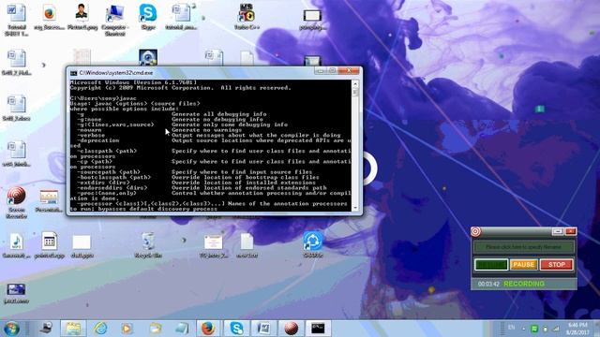Click the Show Desktop button at taskbar end

point(597,329)
